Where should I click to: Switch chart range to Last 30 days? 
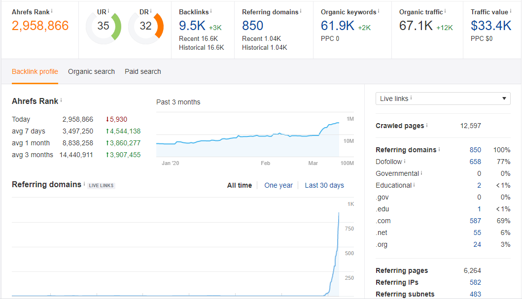coord(324,185)
